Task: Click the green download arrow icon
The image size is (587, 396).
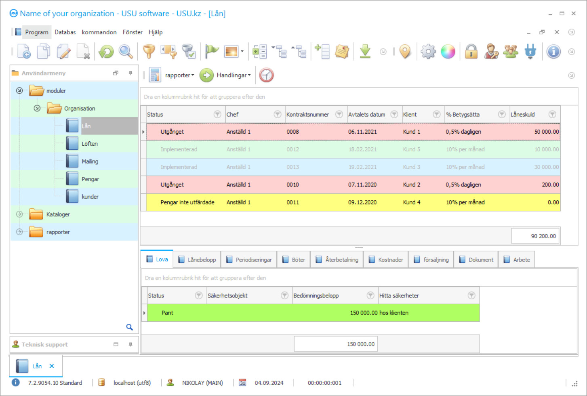Action: coord(365,52)
